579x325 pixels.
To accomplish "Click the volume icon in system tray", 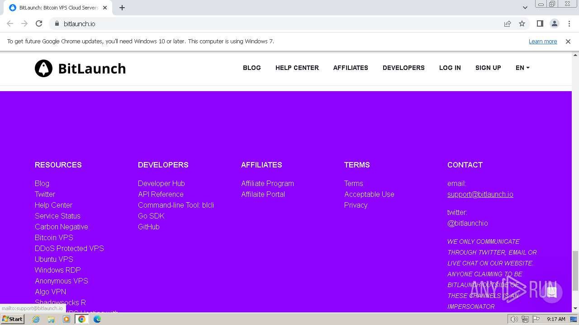I will pyautogui.click(x=514, y=319).
